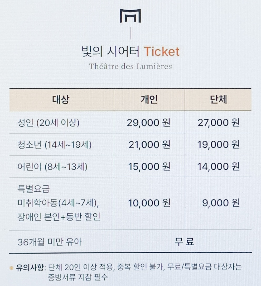Click the 빛의 시어터 title text

point(110,51)
